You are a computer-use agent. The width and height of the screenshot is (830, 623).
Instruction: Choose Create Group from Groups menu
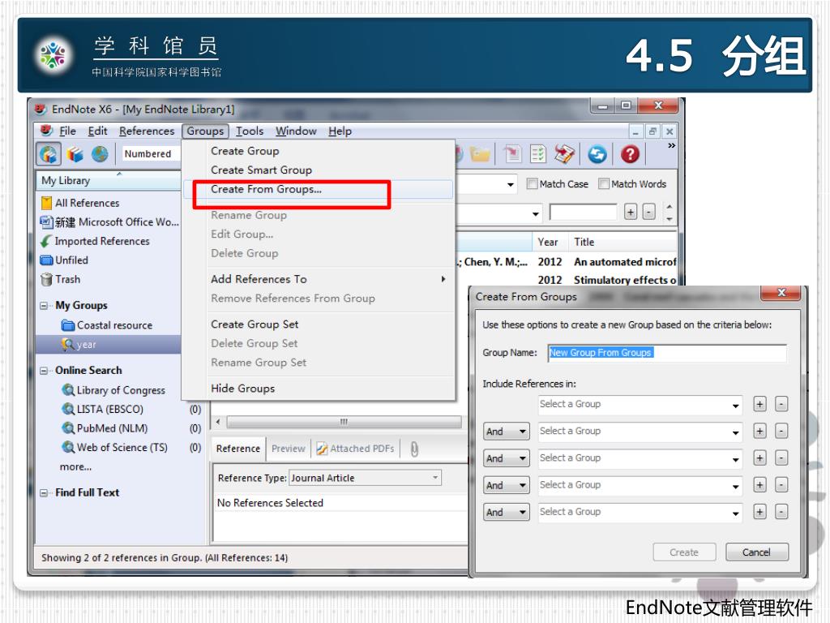pos(245,152)
